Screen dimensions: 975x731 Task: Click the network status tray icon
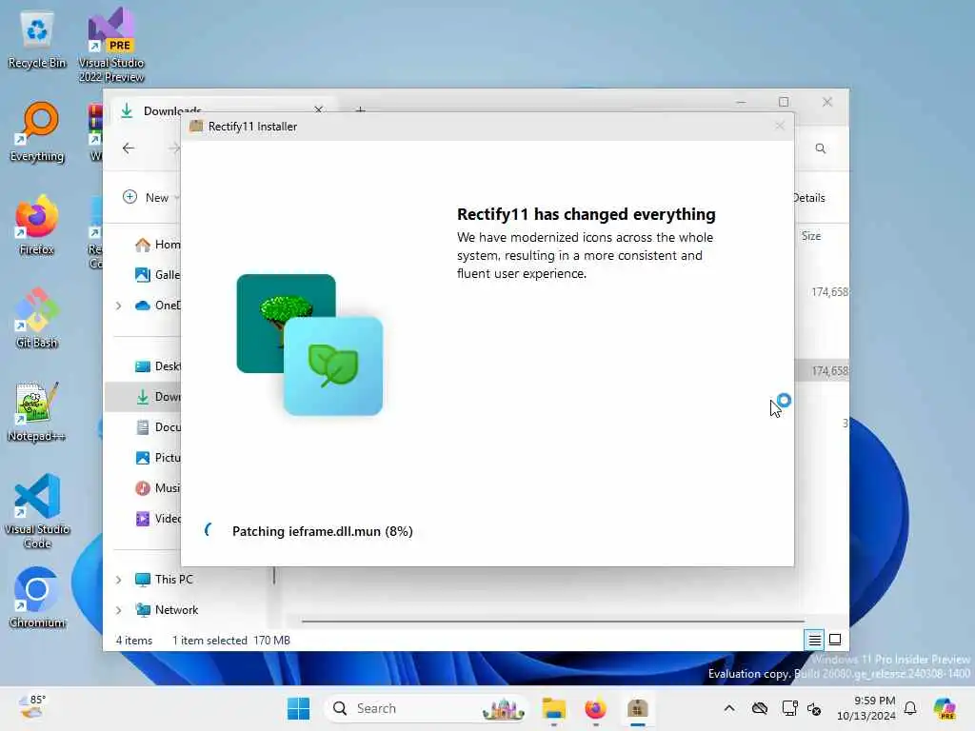pos(789,708)
